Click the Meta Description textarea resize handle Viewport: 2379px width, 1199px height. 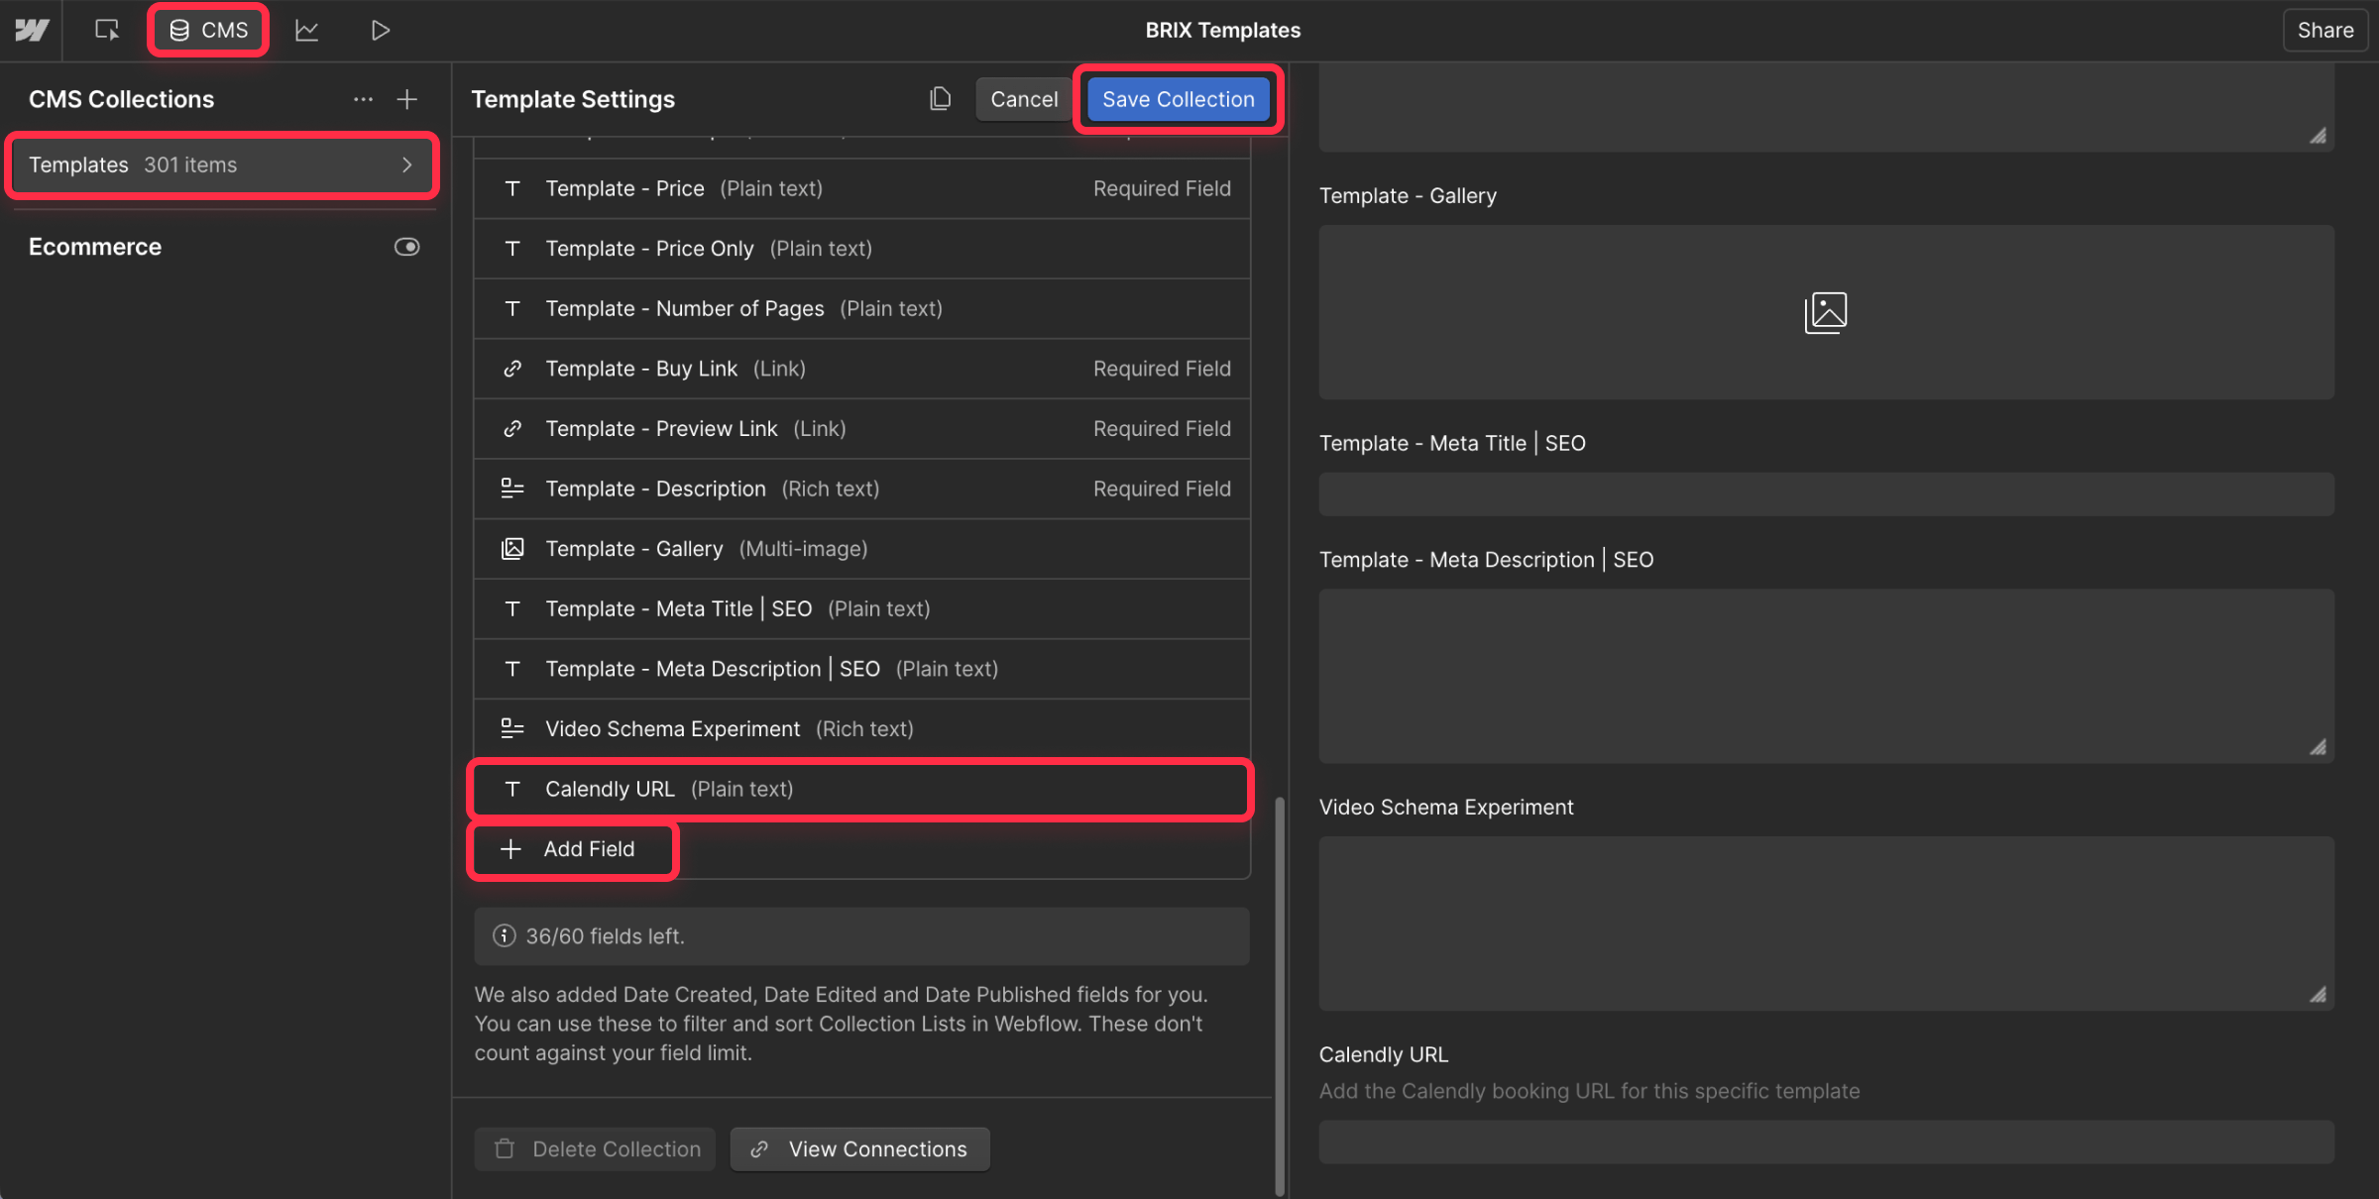click(2318, 747)
